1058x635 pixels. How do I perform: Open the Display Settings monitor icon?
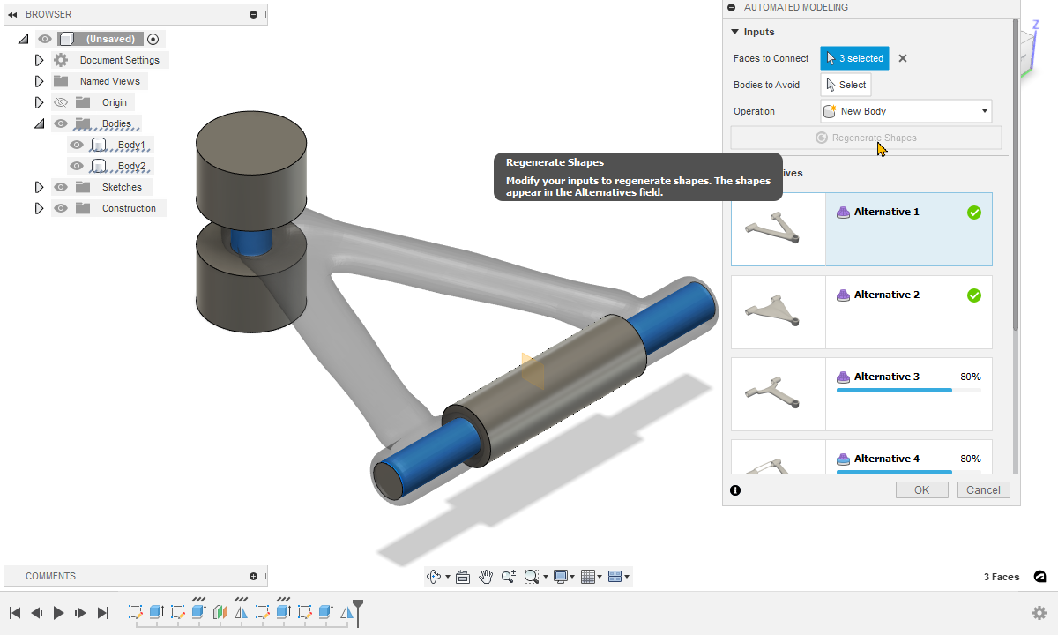pos(560,577)
